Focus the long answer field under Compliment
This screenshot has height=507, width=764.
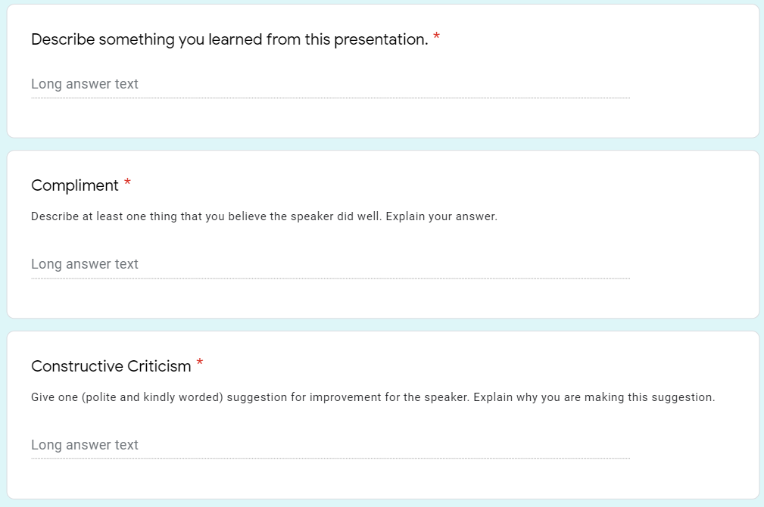click(x=330, y=264)
